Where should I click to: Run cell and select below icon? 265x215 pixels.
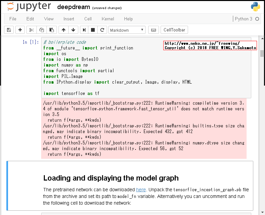coord(84,30)
